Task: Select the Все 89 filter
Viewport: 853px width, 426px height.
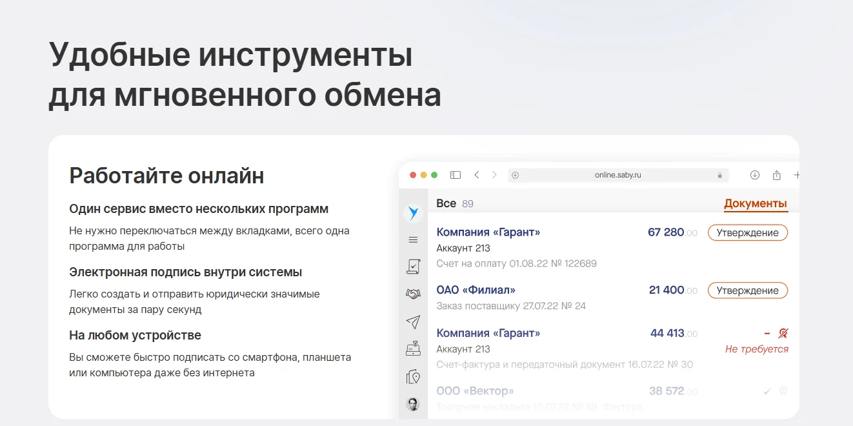Action: point(455,204)
